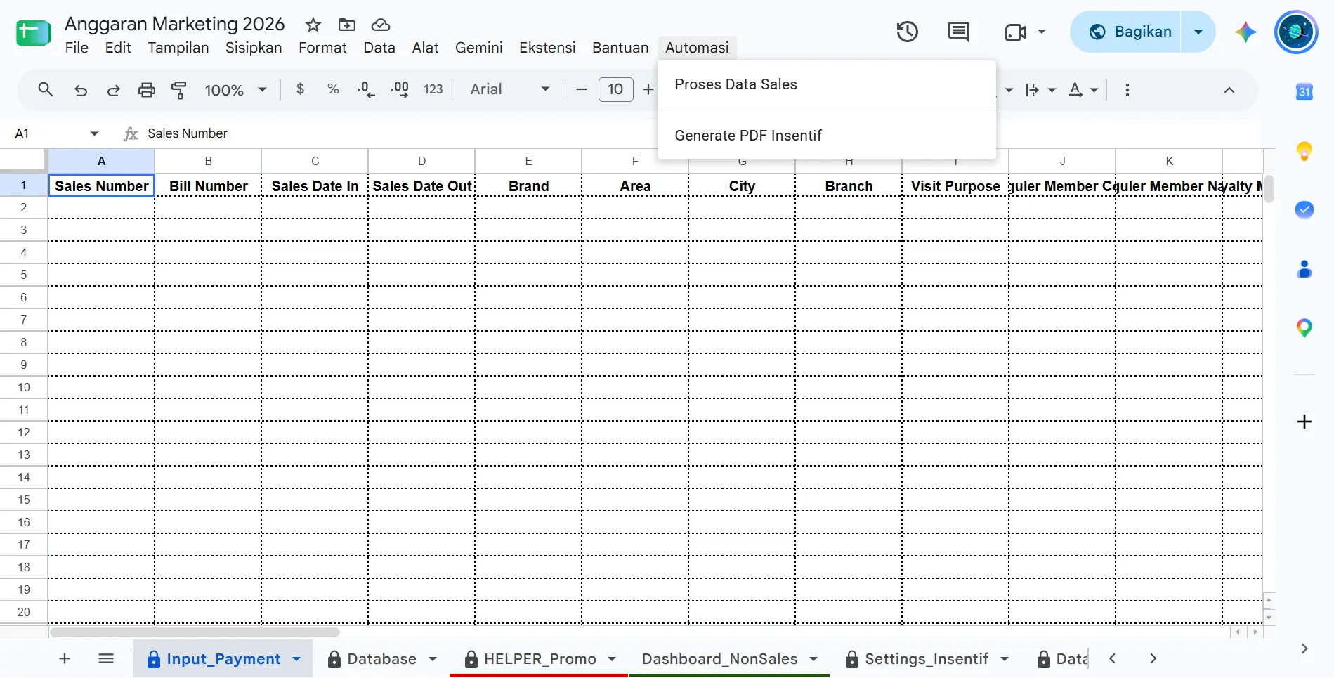
Task: Show the all sheets list
Action: click(x=106, y=658)
